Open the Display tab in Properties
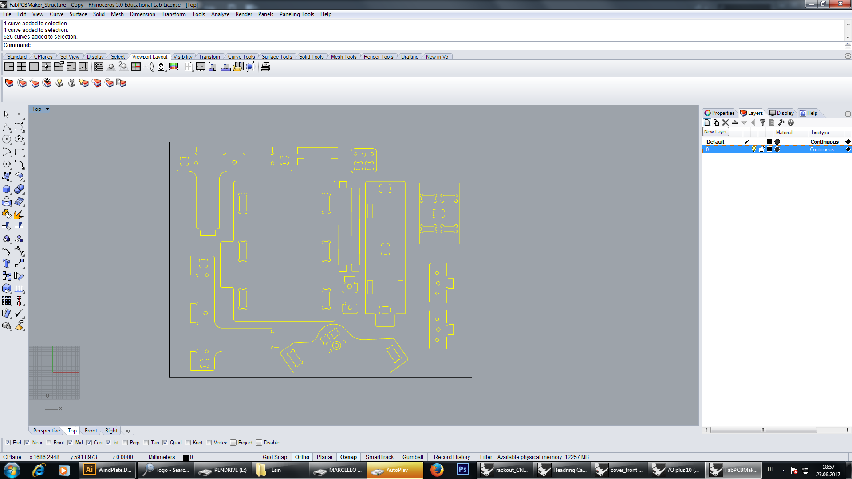852x479 pixels. point(784,112)
